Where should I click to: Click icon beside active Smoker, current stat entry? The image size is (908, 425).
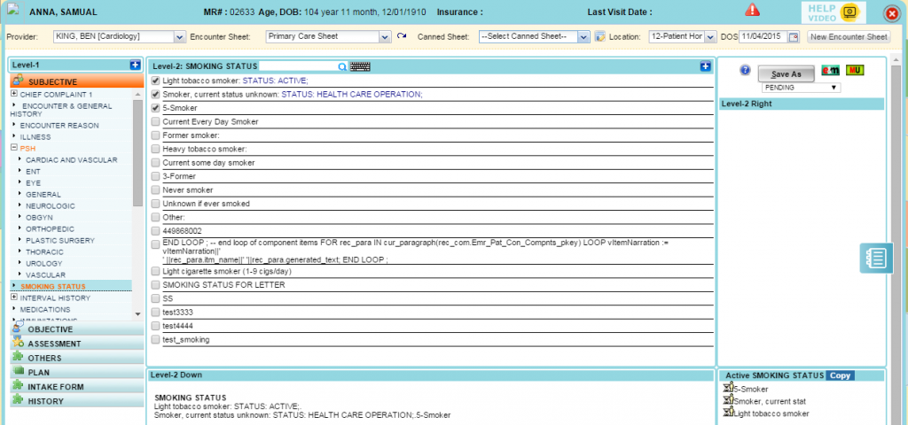[x=729, y=400]
